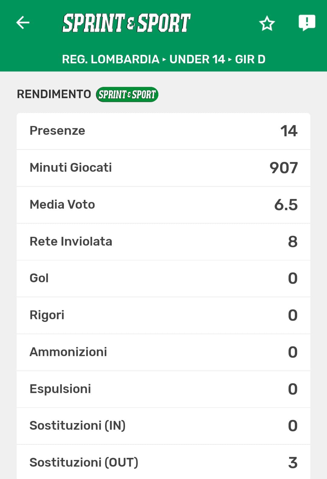Open the report feedback icon

[307, 23]
